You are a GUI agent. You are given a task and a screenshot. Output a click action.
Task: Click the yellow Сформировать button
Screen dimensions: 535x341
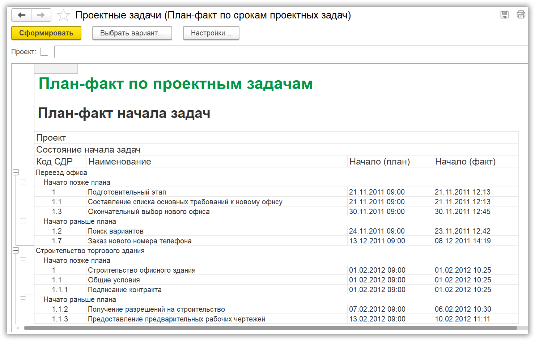click(46, 33)
